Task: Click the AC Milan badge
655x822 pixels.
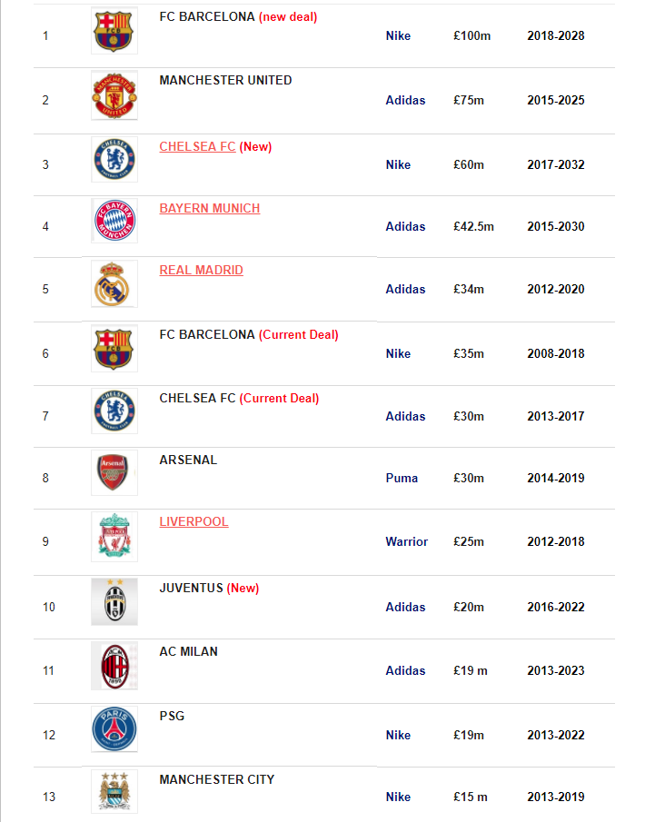Action: [114, 665]
